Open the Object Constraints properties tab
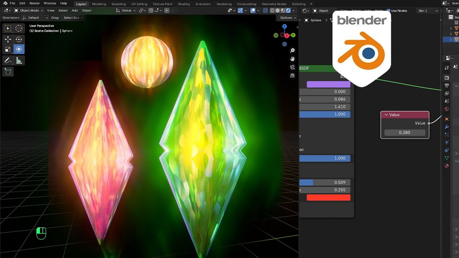Screen dimensions: 459x258 point(447,150)
